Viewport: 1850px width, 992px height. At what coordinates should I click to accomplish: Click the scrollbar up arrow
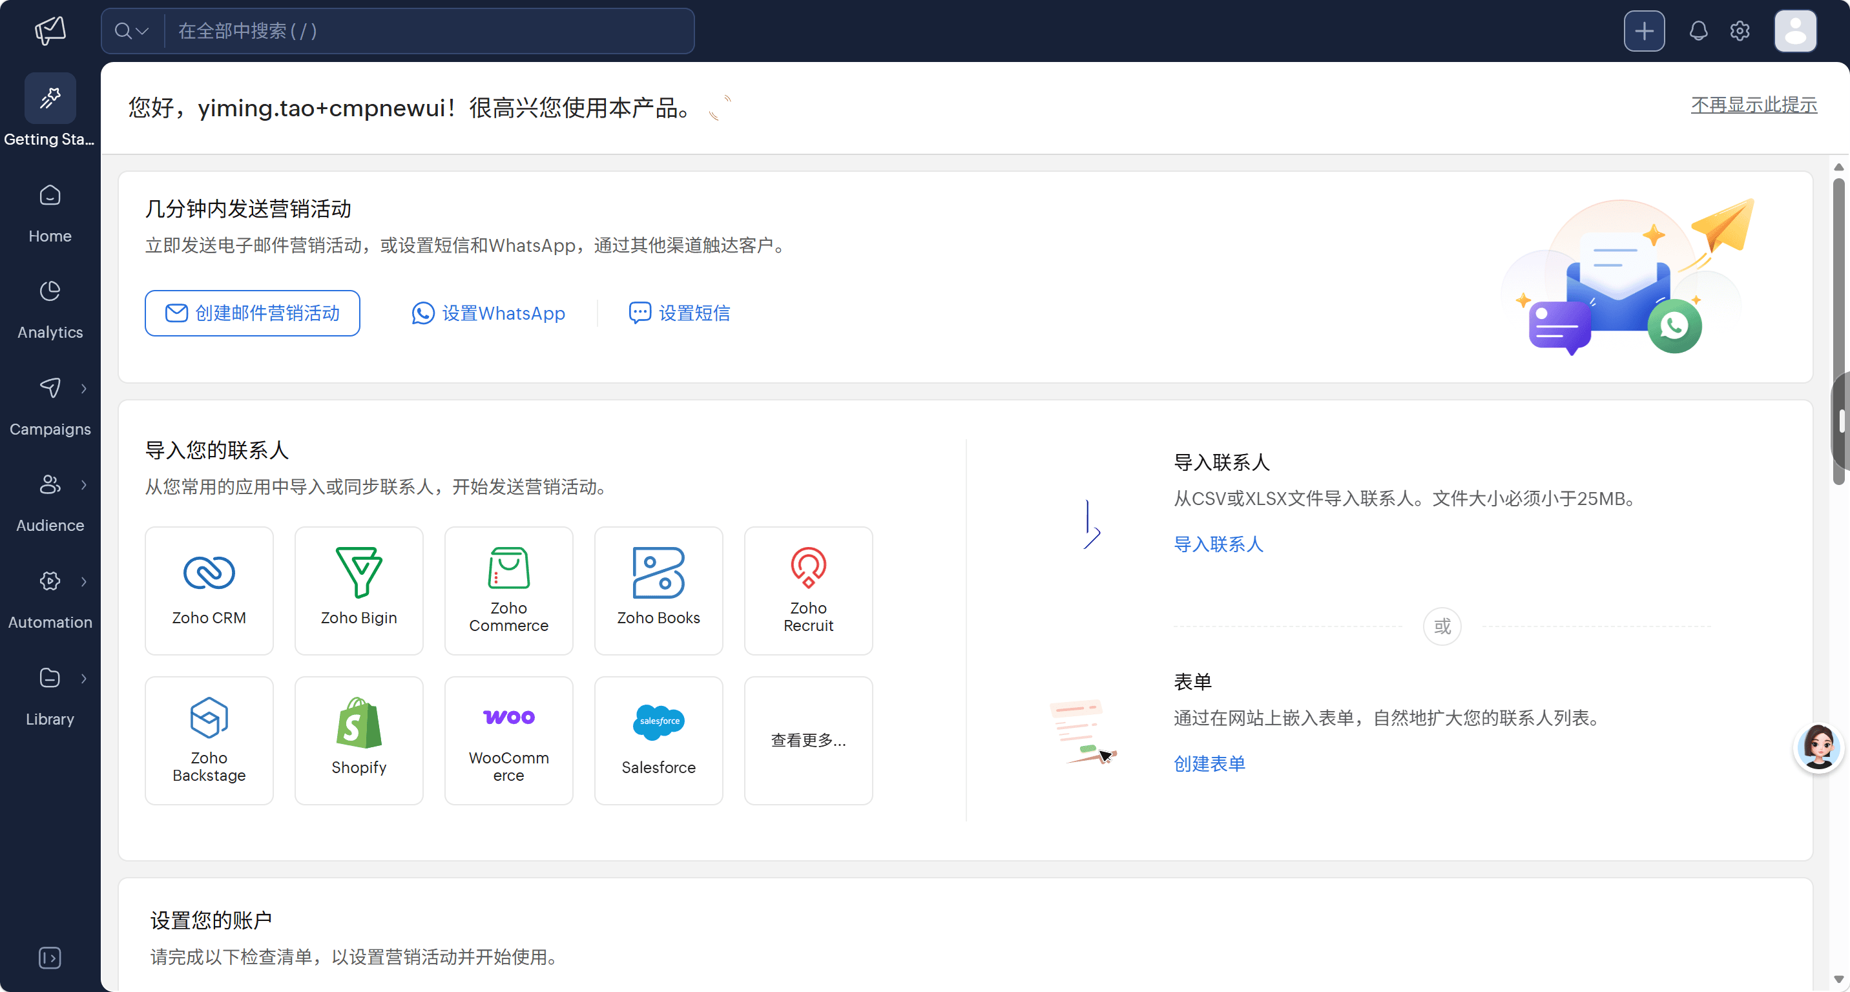1838,167
